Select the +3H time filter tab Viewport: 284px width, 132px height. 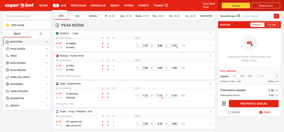[77, 16]
